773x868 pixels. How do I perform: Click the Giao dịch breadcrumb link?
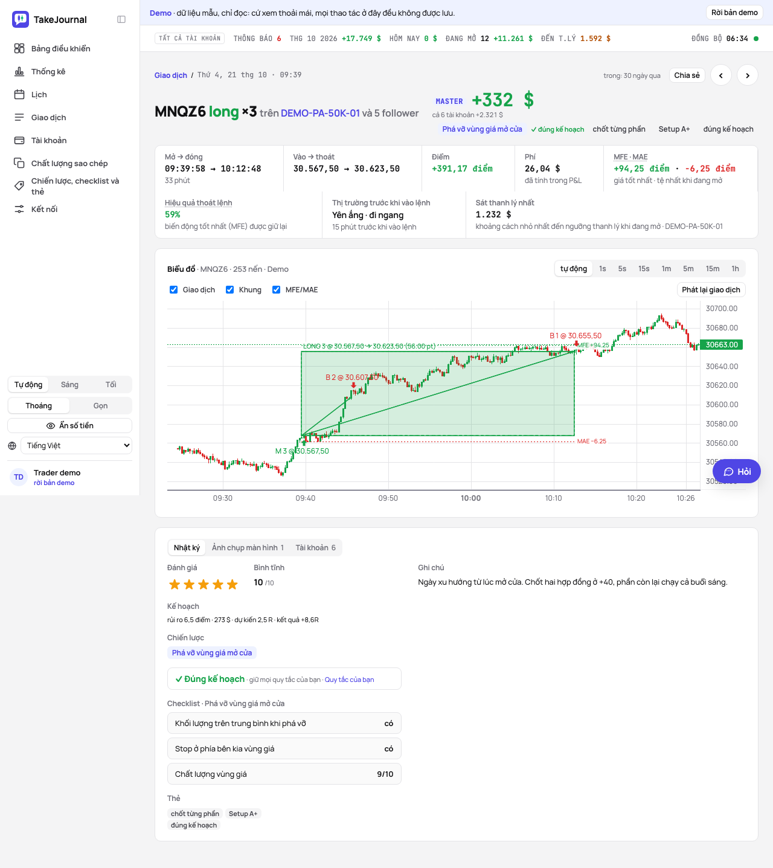click(171, 76)
